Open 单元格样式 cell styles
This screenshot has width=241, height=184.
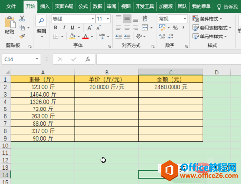pos(209,37)
